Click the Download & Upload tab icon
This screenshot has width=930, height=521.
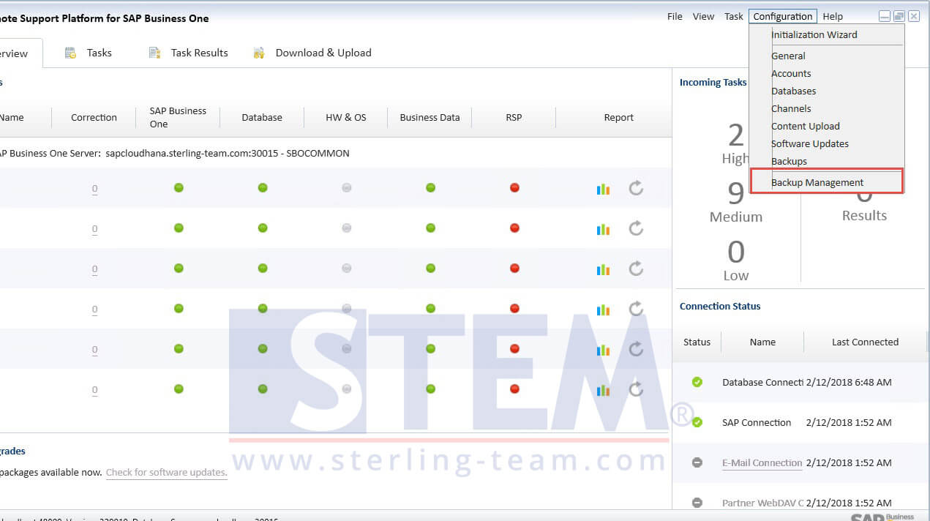(x=258, y=53)
